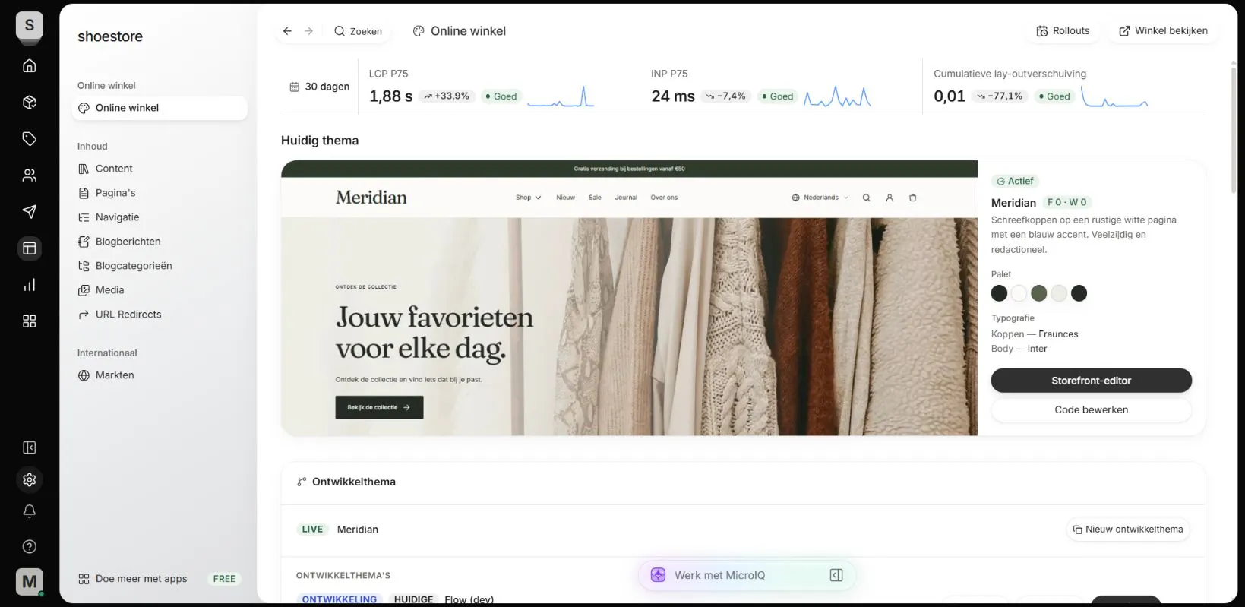Click the S store avatar at top left
Screen dimensions: 1245x607
30,25
